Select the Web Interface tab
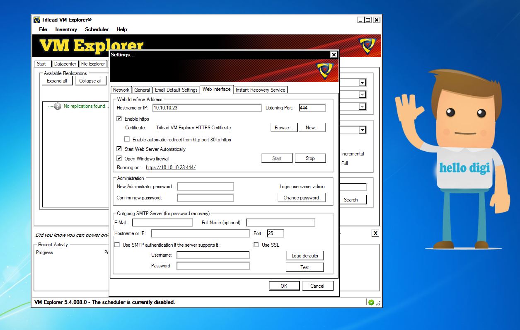The image size is (520, 330). point(217,89)
